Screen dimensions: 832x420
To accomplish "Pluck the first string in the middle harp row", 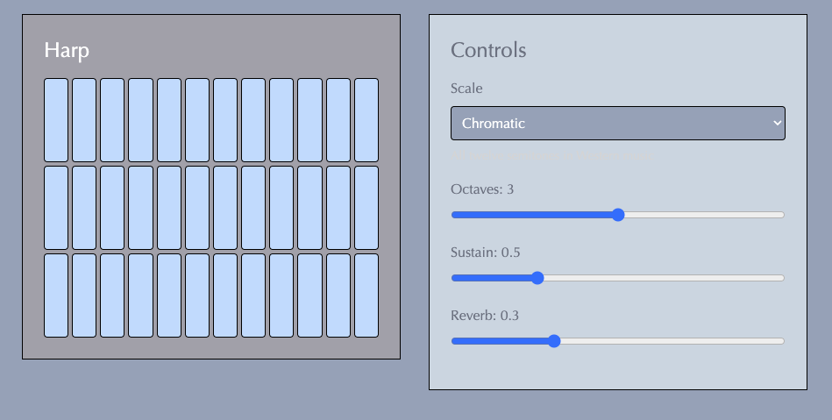I will [x=56, y=208].
